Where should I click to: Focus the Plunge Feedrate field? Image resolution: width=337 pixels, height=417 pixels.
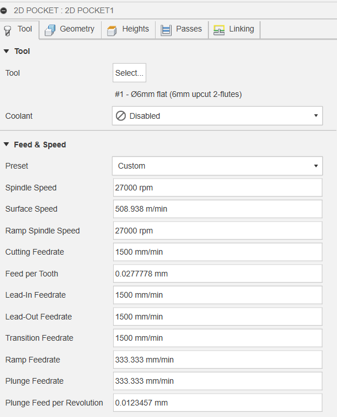(x=218, y=381)
